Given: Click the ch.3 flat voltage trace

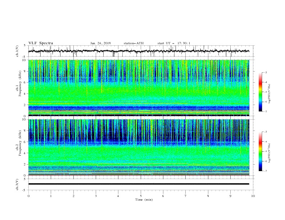Looking at the screenshot, I should click(x=139, y=184).
